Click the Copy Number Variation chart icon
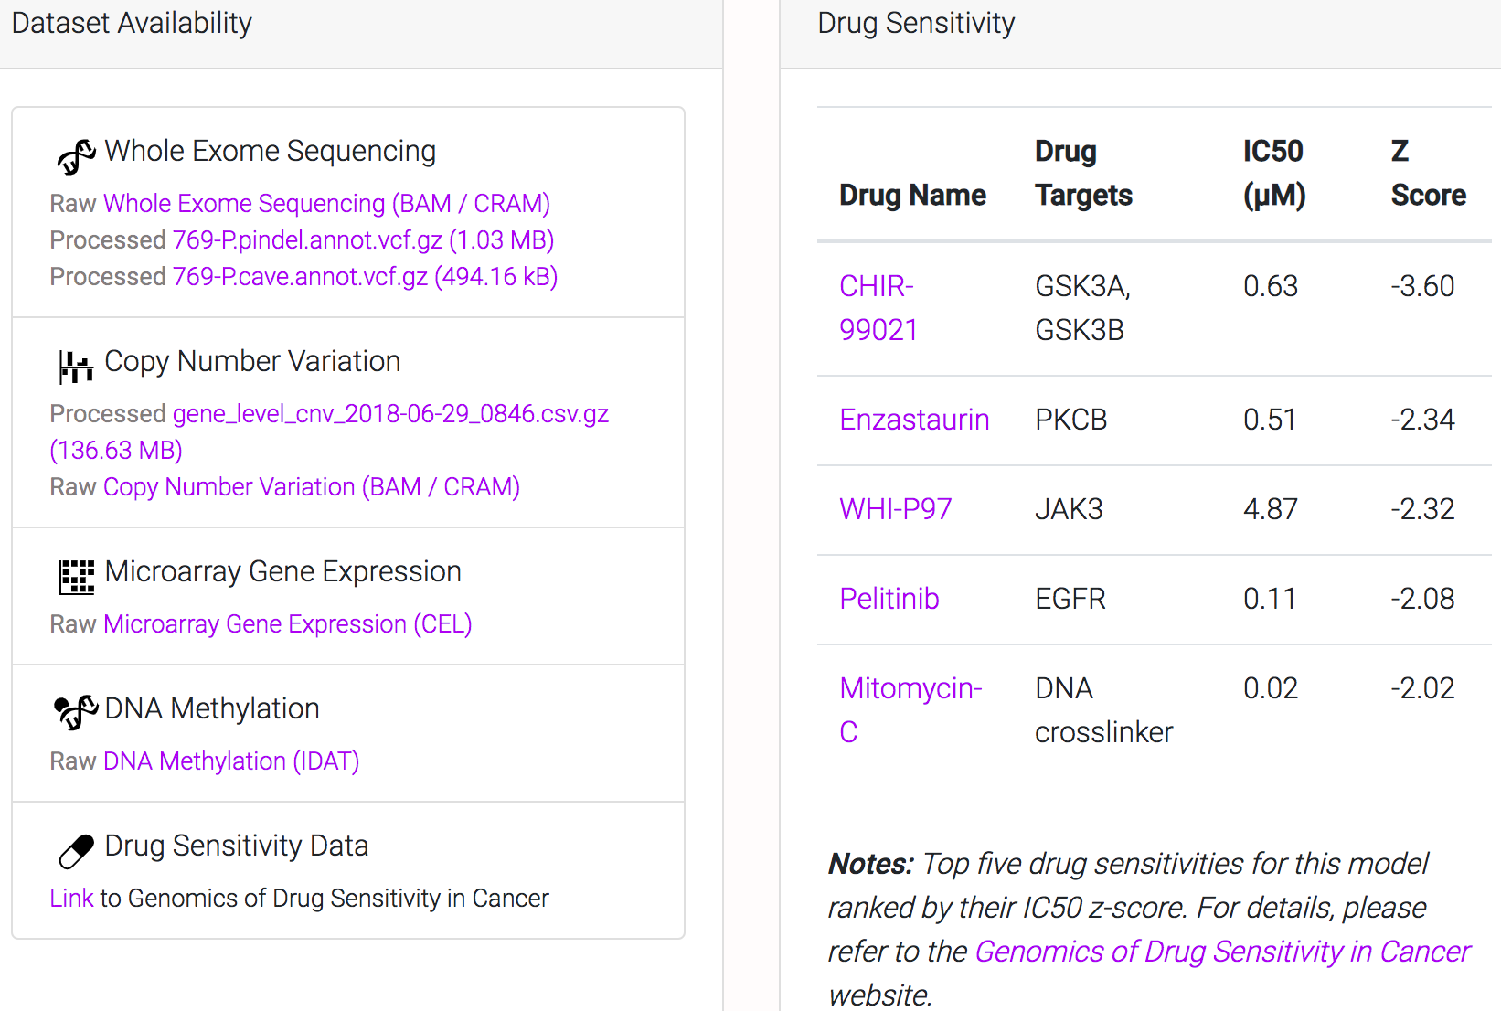Image resolution: width=1501 pixels, height=1011 pixels. pos(76,367)
